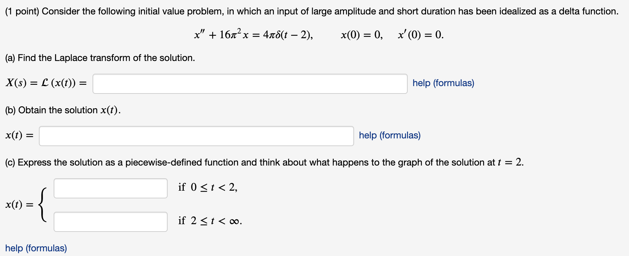Click the help link following the x(t) field
Image resolution: width=629 pixels, height=256 pixels.
pos(389,135)
